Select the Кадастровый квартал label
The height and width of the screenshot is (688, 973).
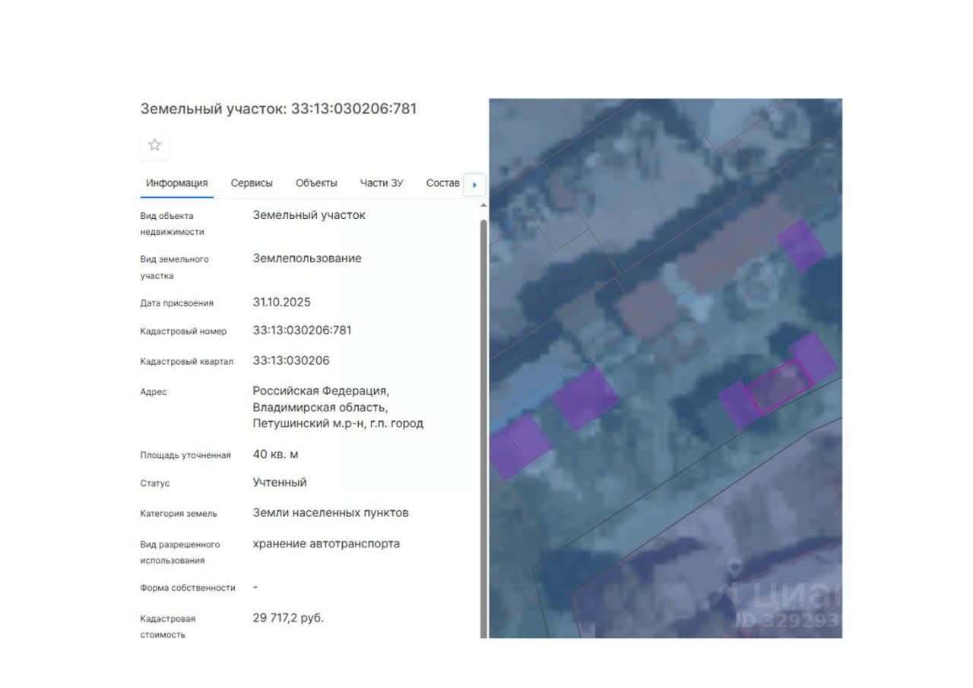187,361
